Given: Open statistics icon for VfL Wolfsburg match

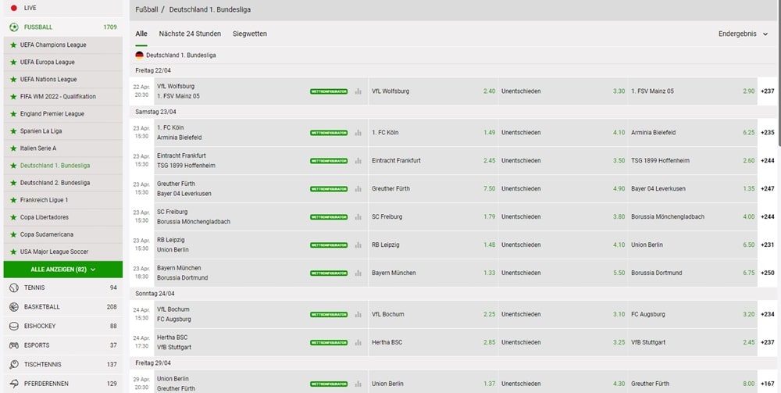Looking at the screenshot, I should click(358, 91).
